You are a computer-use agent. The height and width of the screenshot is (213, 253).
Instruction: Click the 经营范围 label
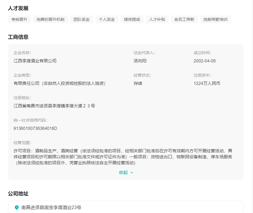pyautogui.click(x=22, y=143)
